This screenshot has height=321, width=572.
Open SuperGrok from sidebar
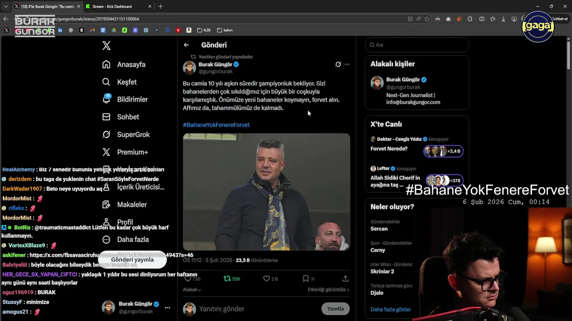[126, 135]
